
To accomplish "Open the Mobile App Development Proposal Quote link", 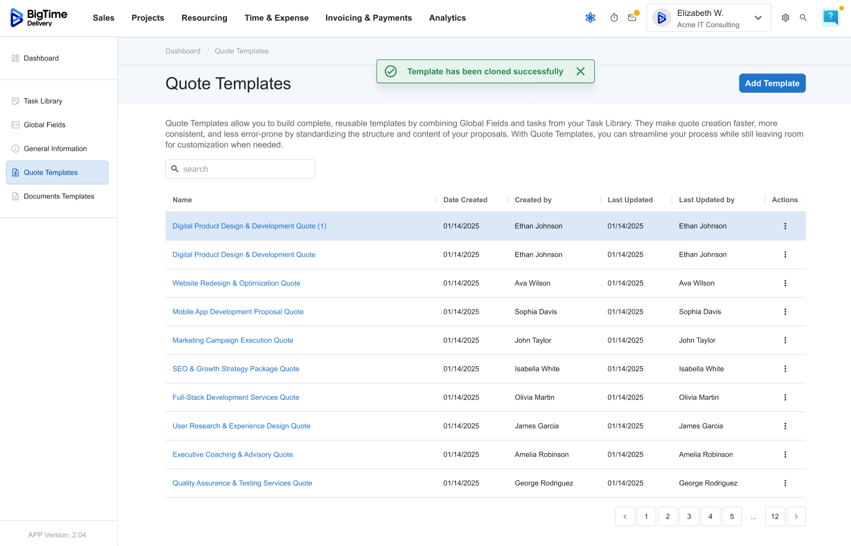I will click(x=238, y=312).
